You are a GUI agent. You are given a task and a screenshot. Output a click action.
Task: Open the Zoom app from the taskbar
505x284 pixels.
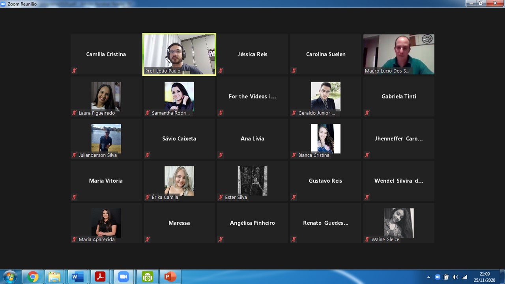click(123, 277)
